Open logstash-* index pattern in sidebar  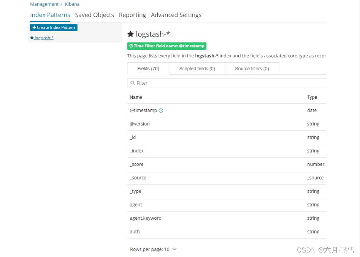pyautogui.click(x=42, y=38)
